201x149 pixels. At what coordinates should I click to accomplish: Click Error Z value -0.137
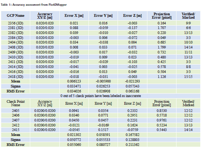point(132,28)
